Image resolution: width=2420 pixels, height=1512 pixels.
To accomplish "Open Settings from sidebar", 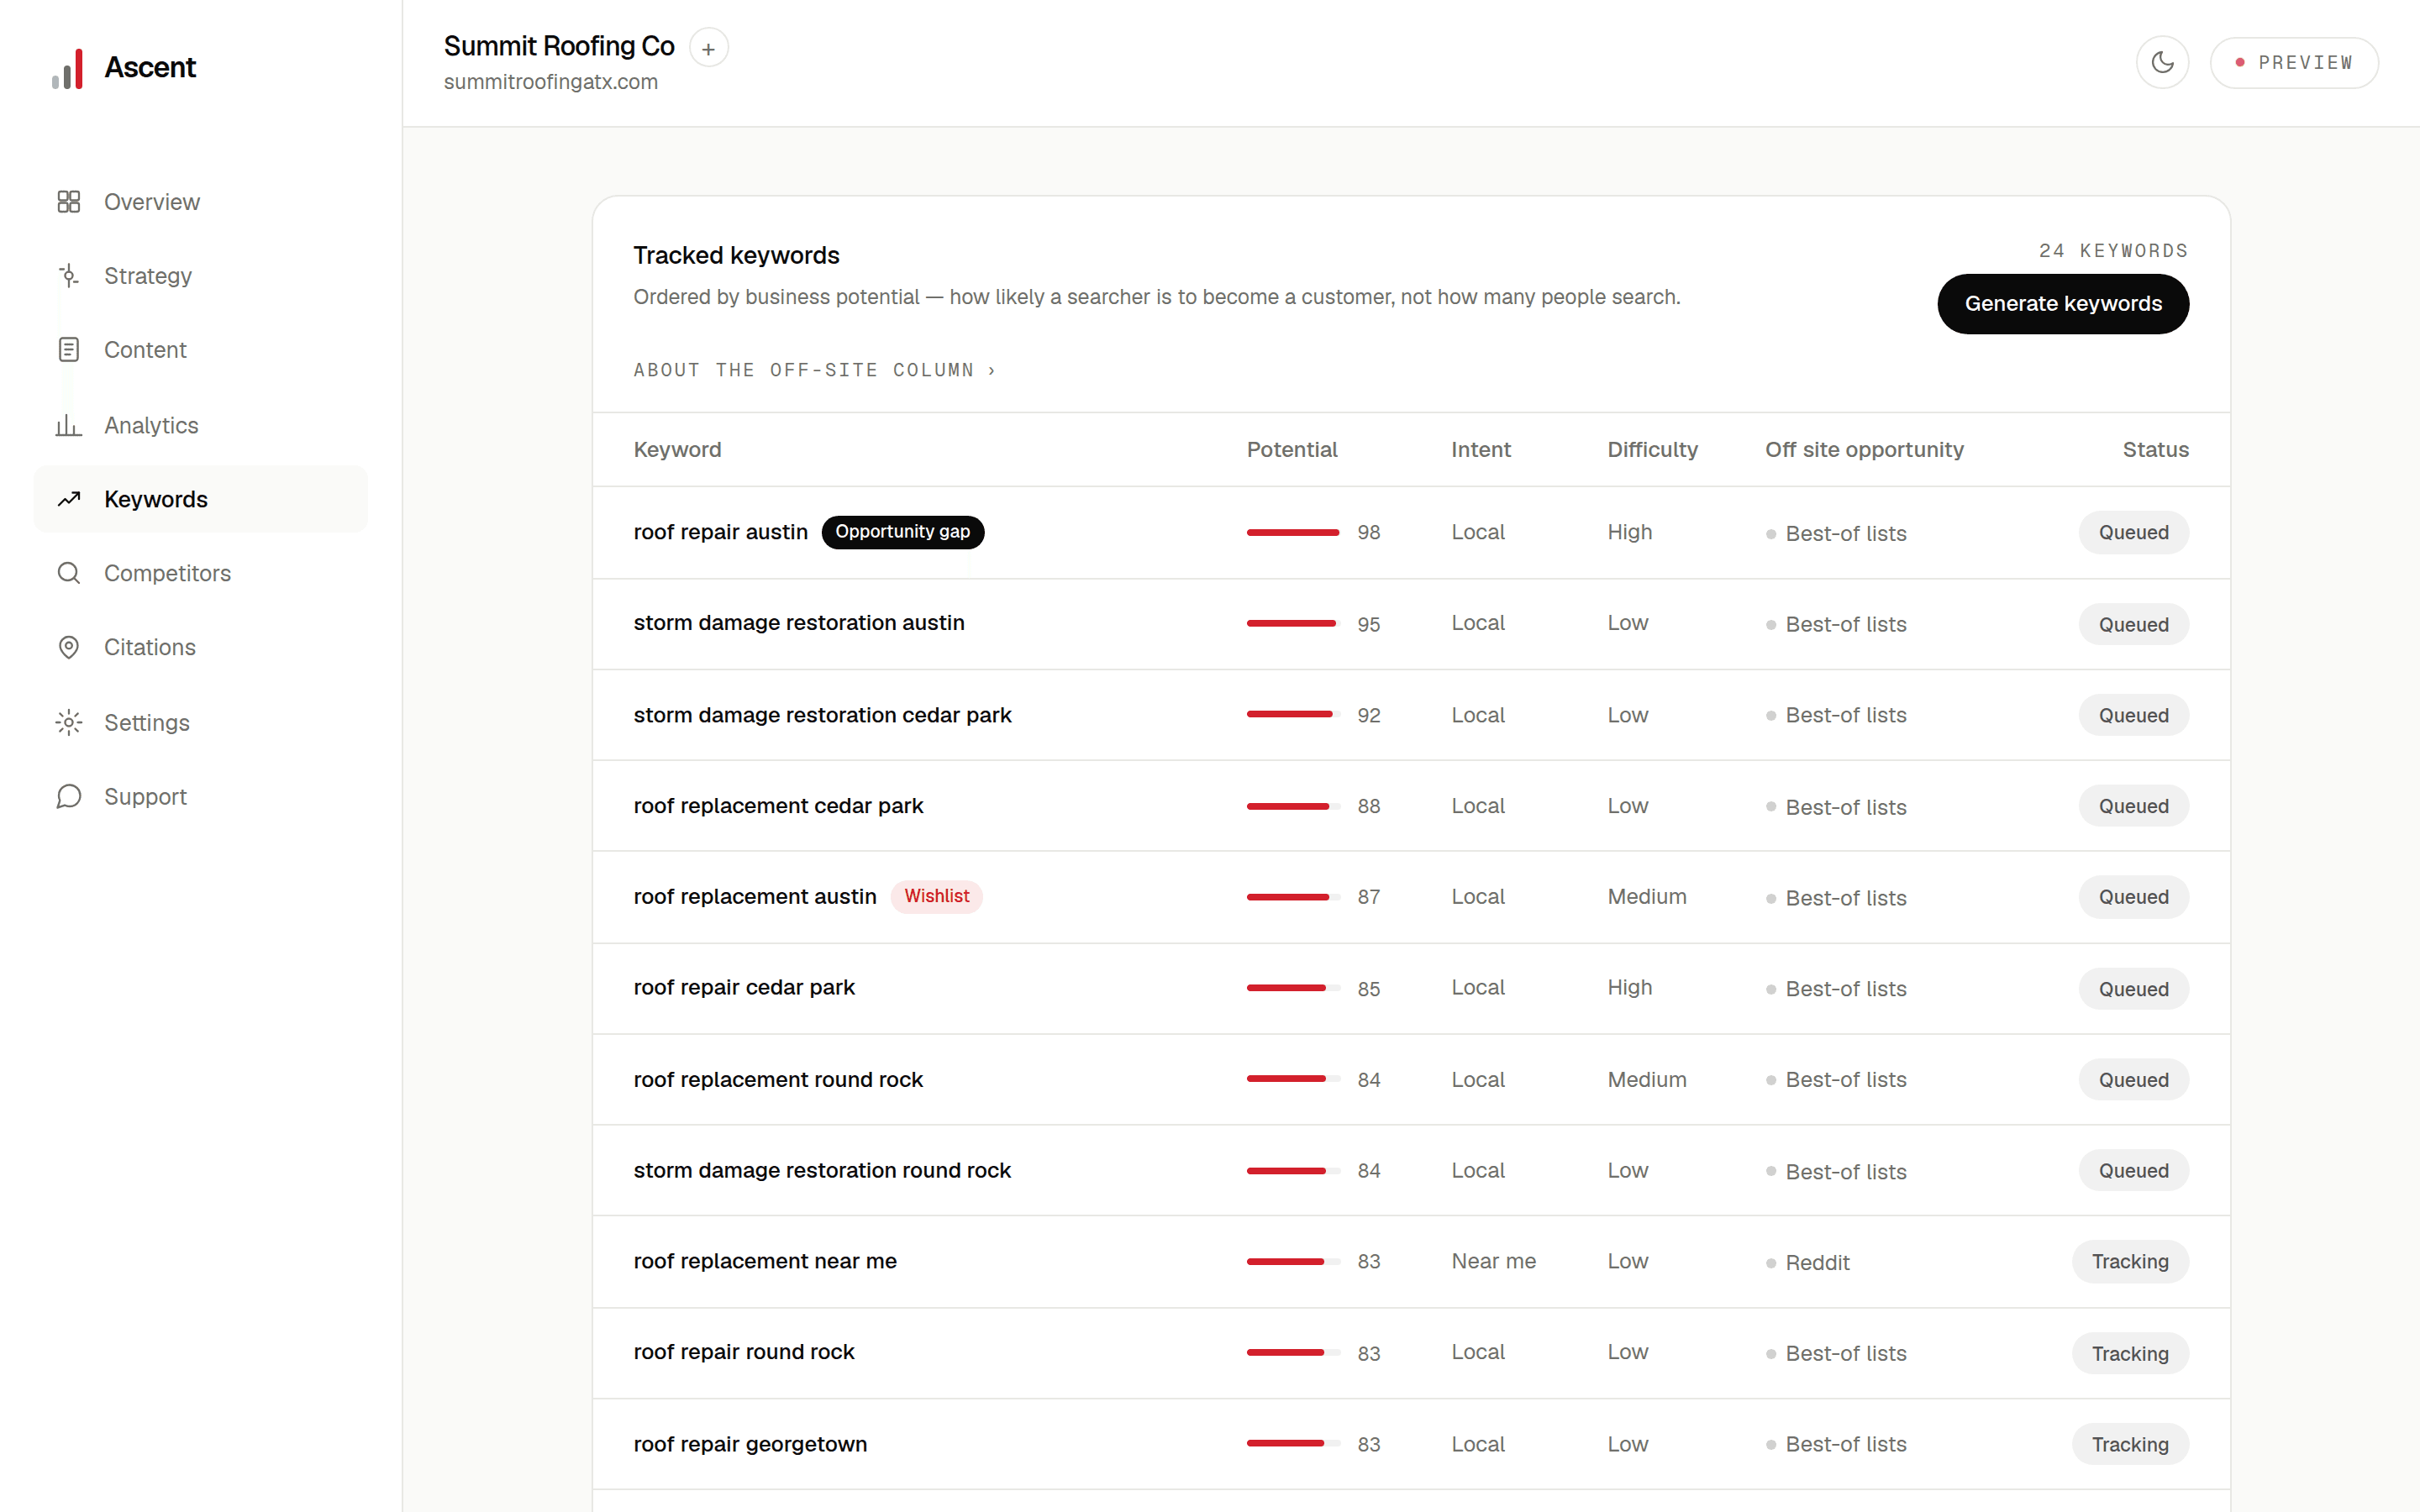I will 201,722.
